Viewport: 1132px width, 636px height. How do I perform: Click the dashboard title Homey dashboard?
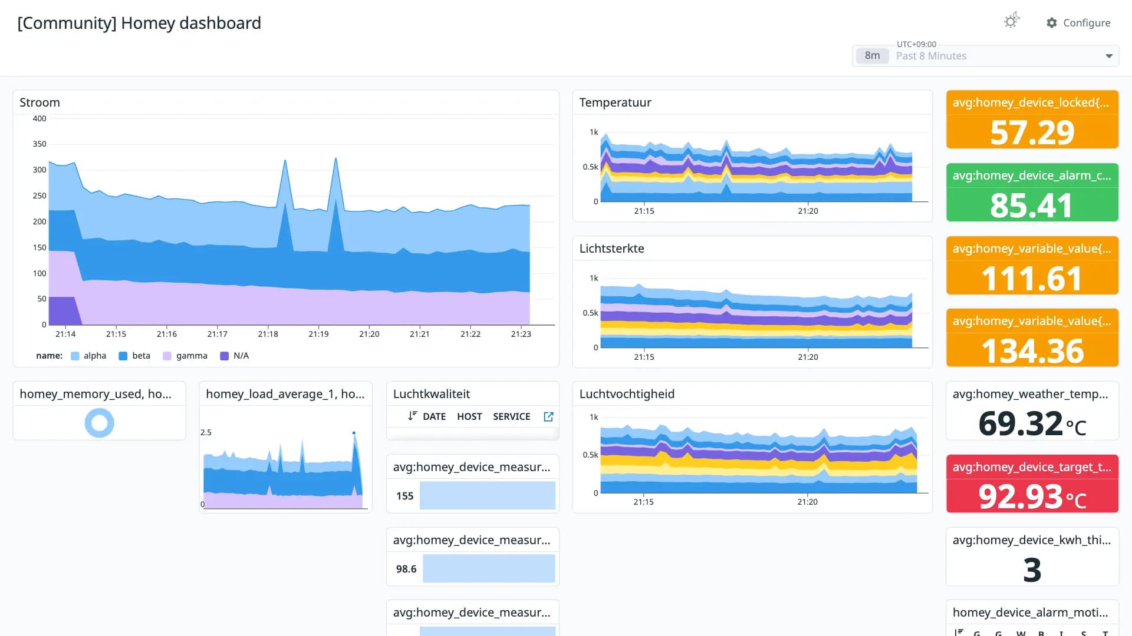click(x=139, y=23)
